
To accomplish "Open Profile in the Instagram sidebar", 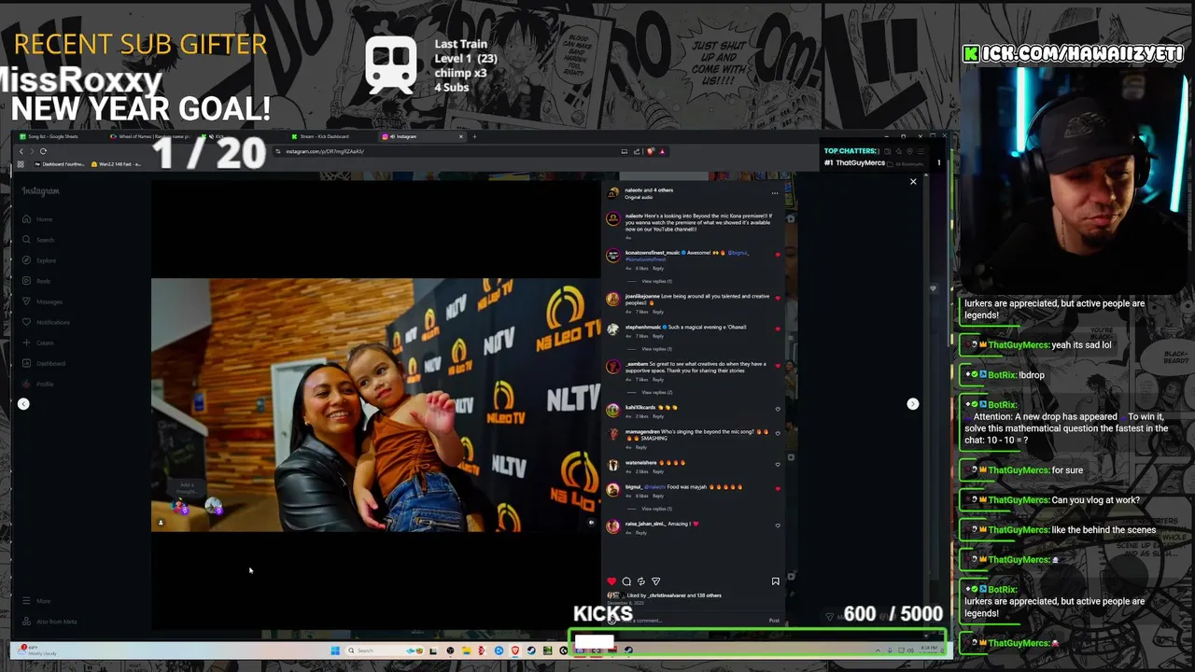I will pos(38,384).
